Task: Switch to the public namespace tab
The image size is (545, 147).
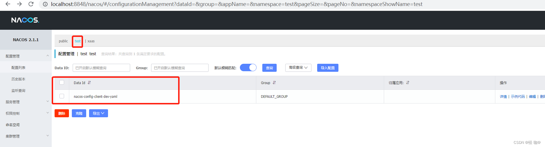Action: click(x=63, y=41)
